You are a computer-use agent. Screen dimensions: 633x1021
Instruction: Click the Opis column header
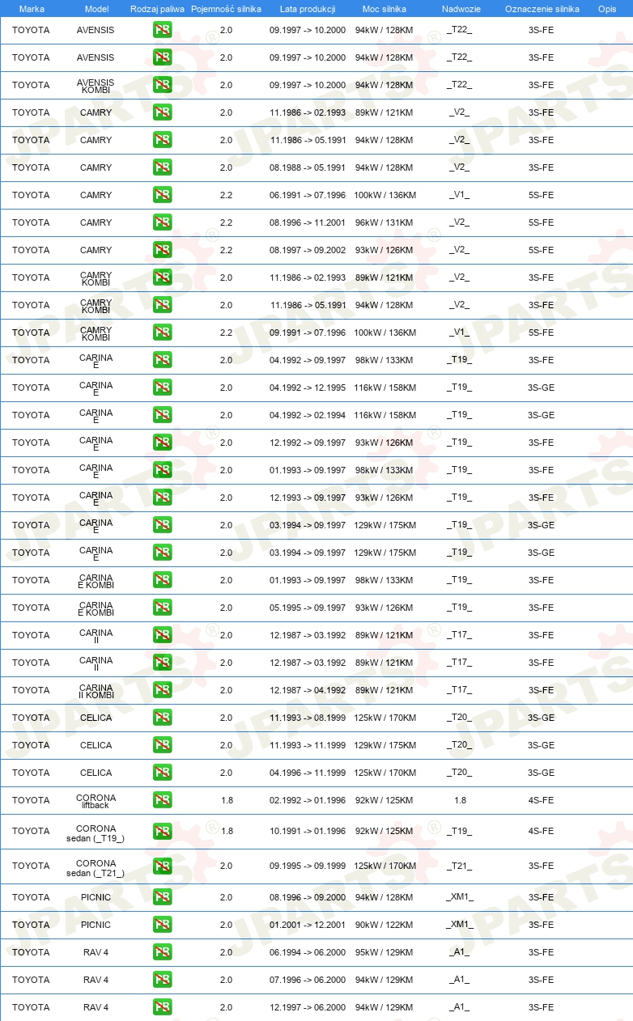607,9
